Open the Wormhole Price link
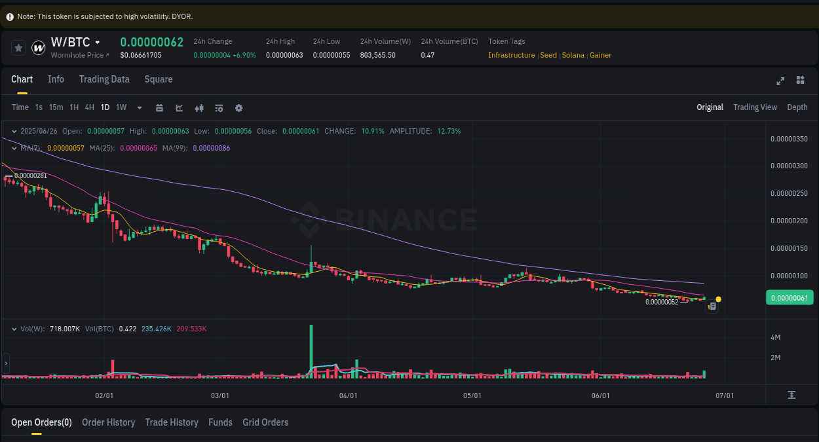Image resolution: width=819 pixels, height=442 pixels. point(80,55)
